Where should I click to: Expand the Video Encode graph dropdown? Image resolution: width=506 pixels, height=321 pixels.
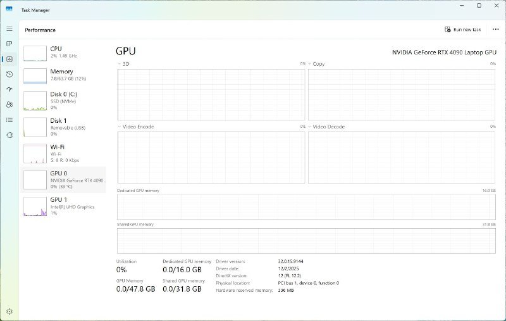coord(120,127)
